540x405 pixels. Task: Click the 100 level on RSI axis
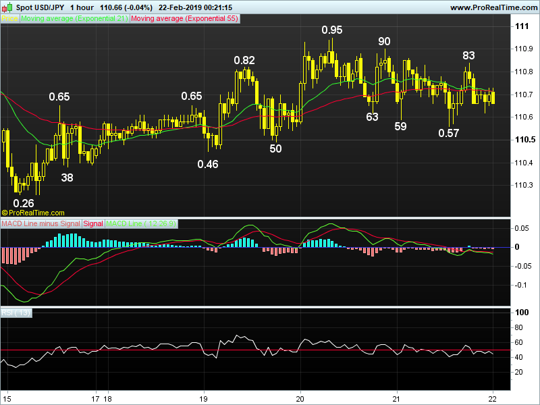pos(521,313)
